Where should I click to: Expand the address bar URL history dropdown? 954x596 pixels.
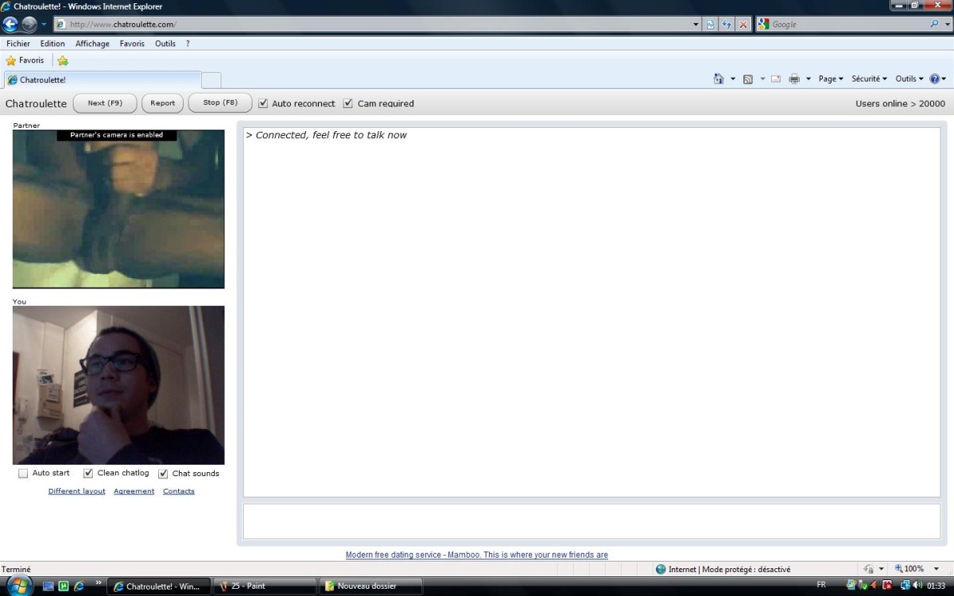pyautogui.click(x=696, y=25)
